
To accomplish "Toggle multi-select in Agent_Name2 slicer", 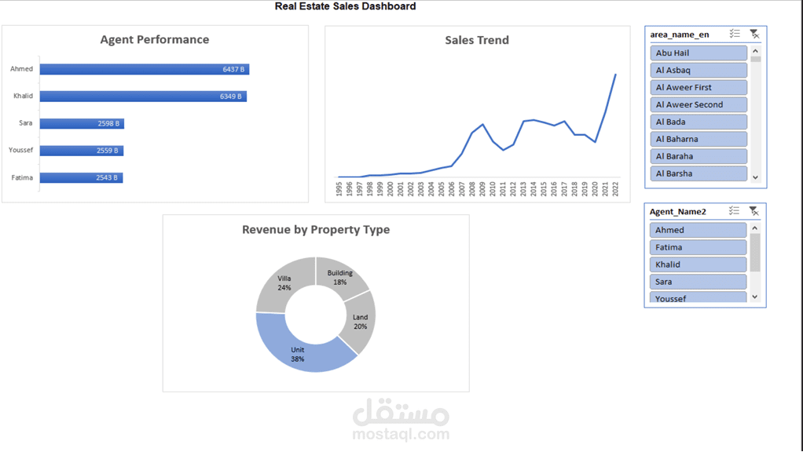I will pyautogui.click(x=735, y=210).
